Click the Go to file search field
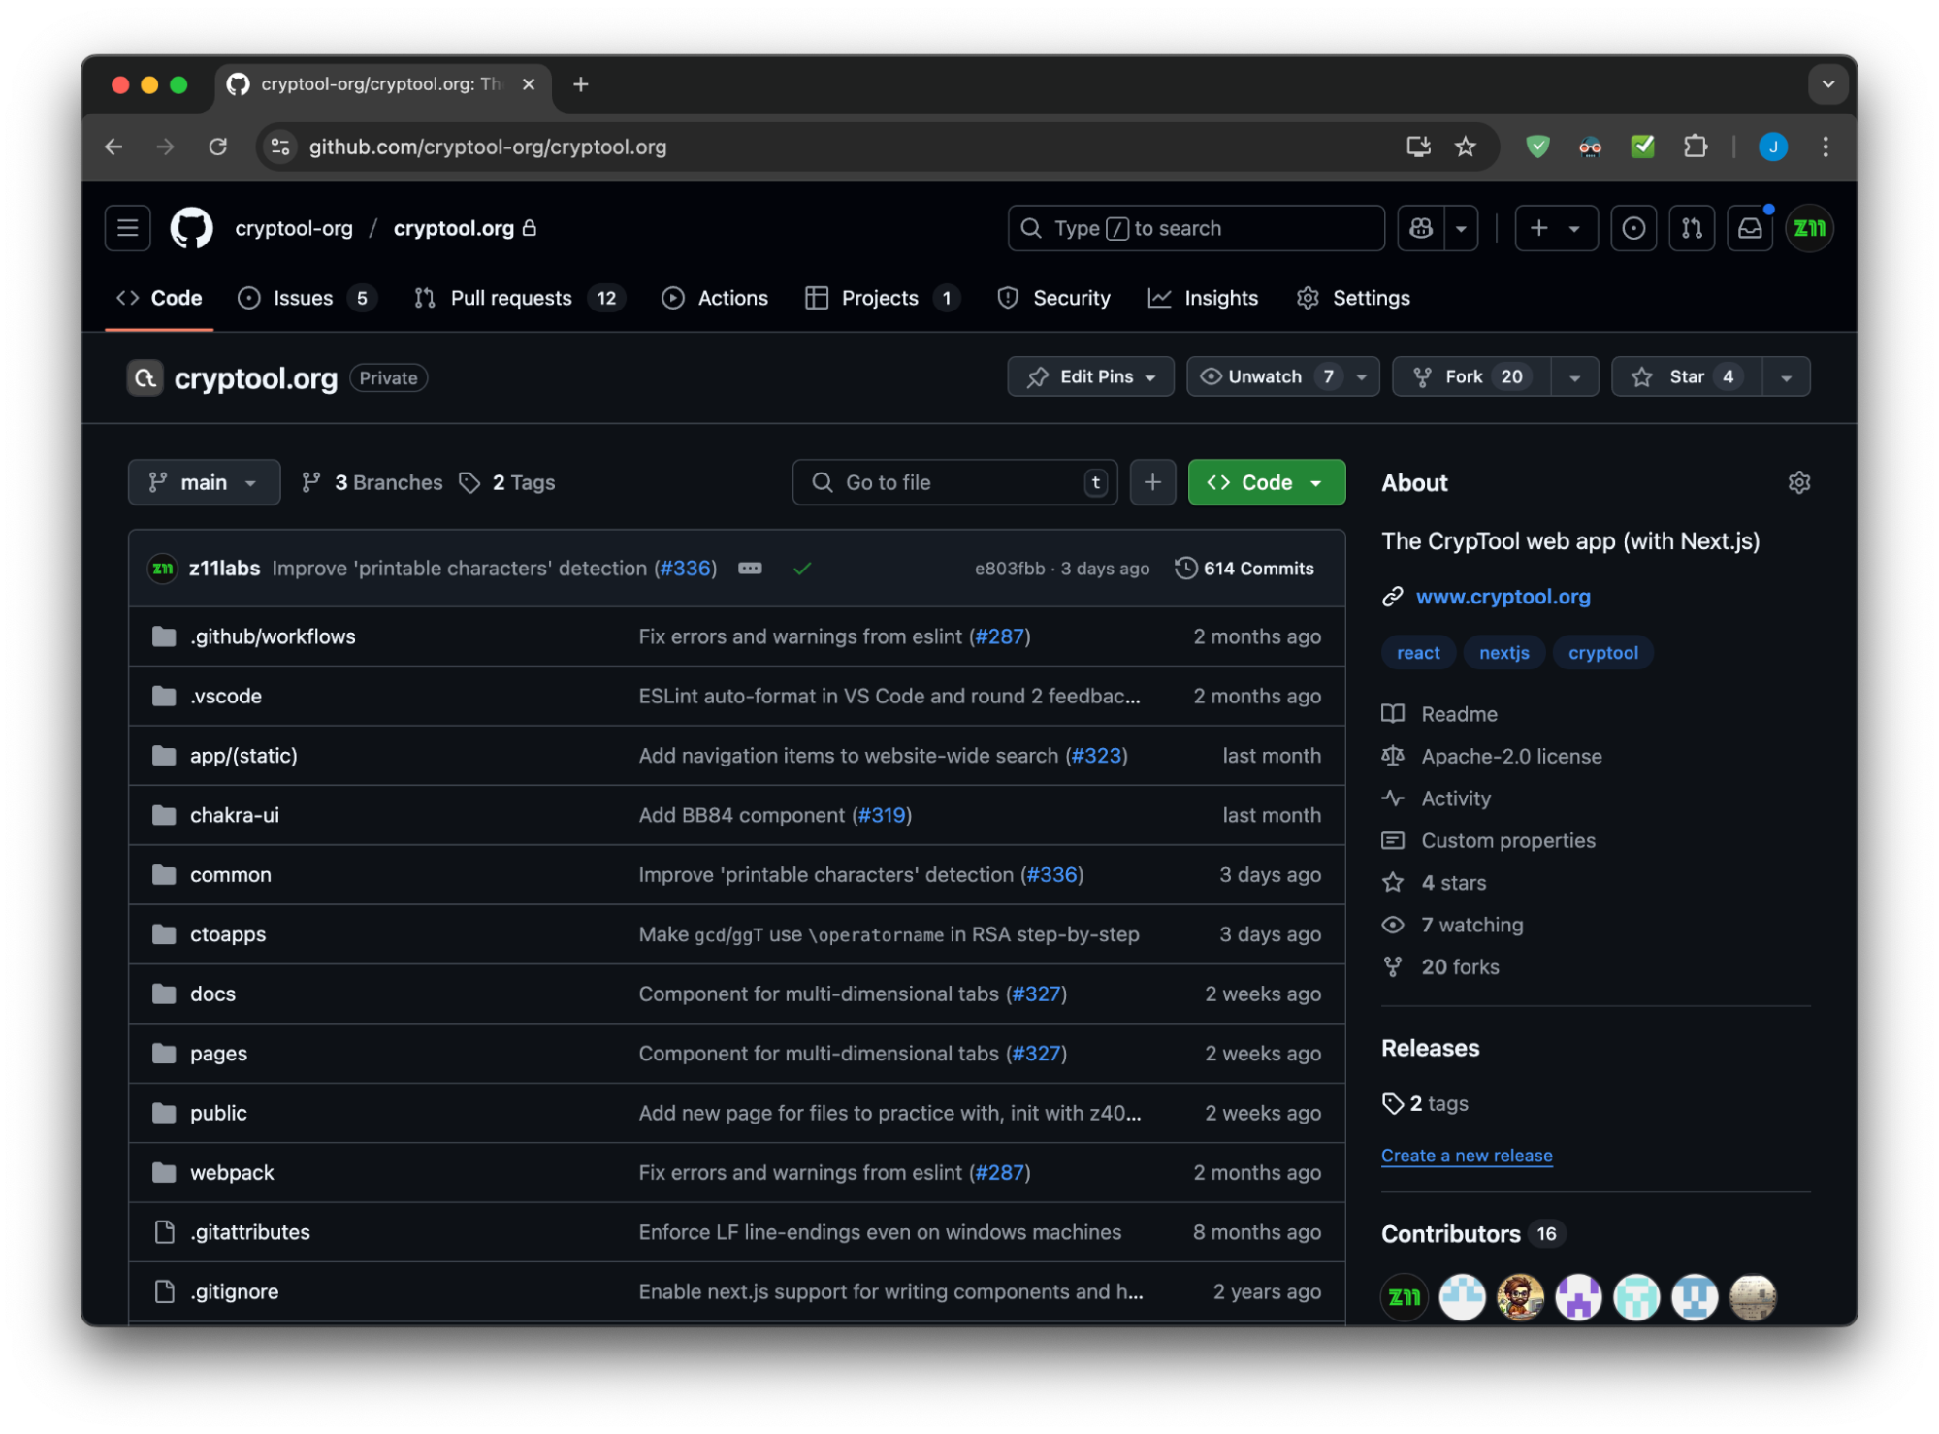 [x=954, y=482]
